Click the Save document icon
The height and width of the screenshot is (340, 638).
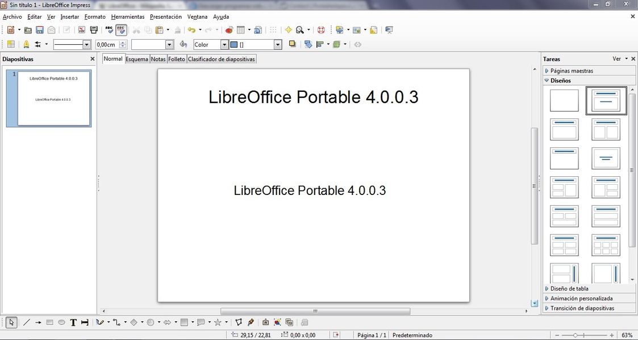click(40, 30)
